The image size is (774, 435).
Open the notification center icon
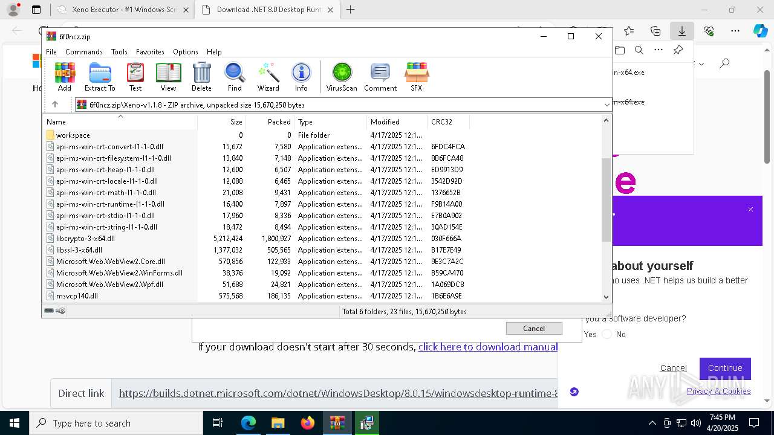coord(754,423)
